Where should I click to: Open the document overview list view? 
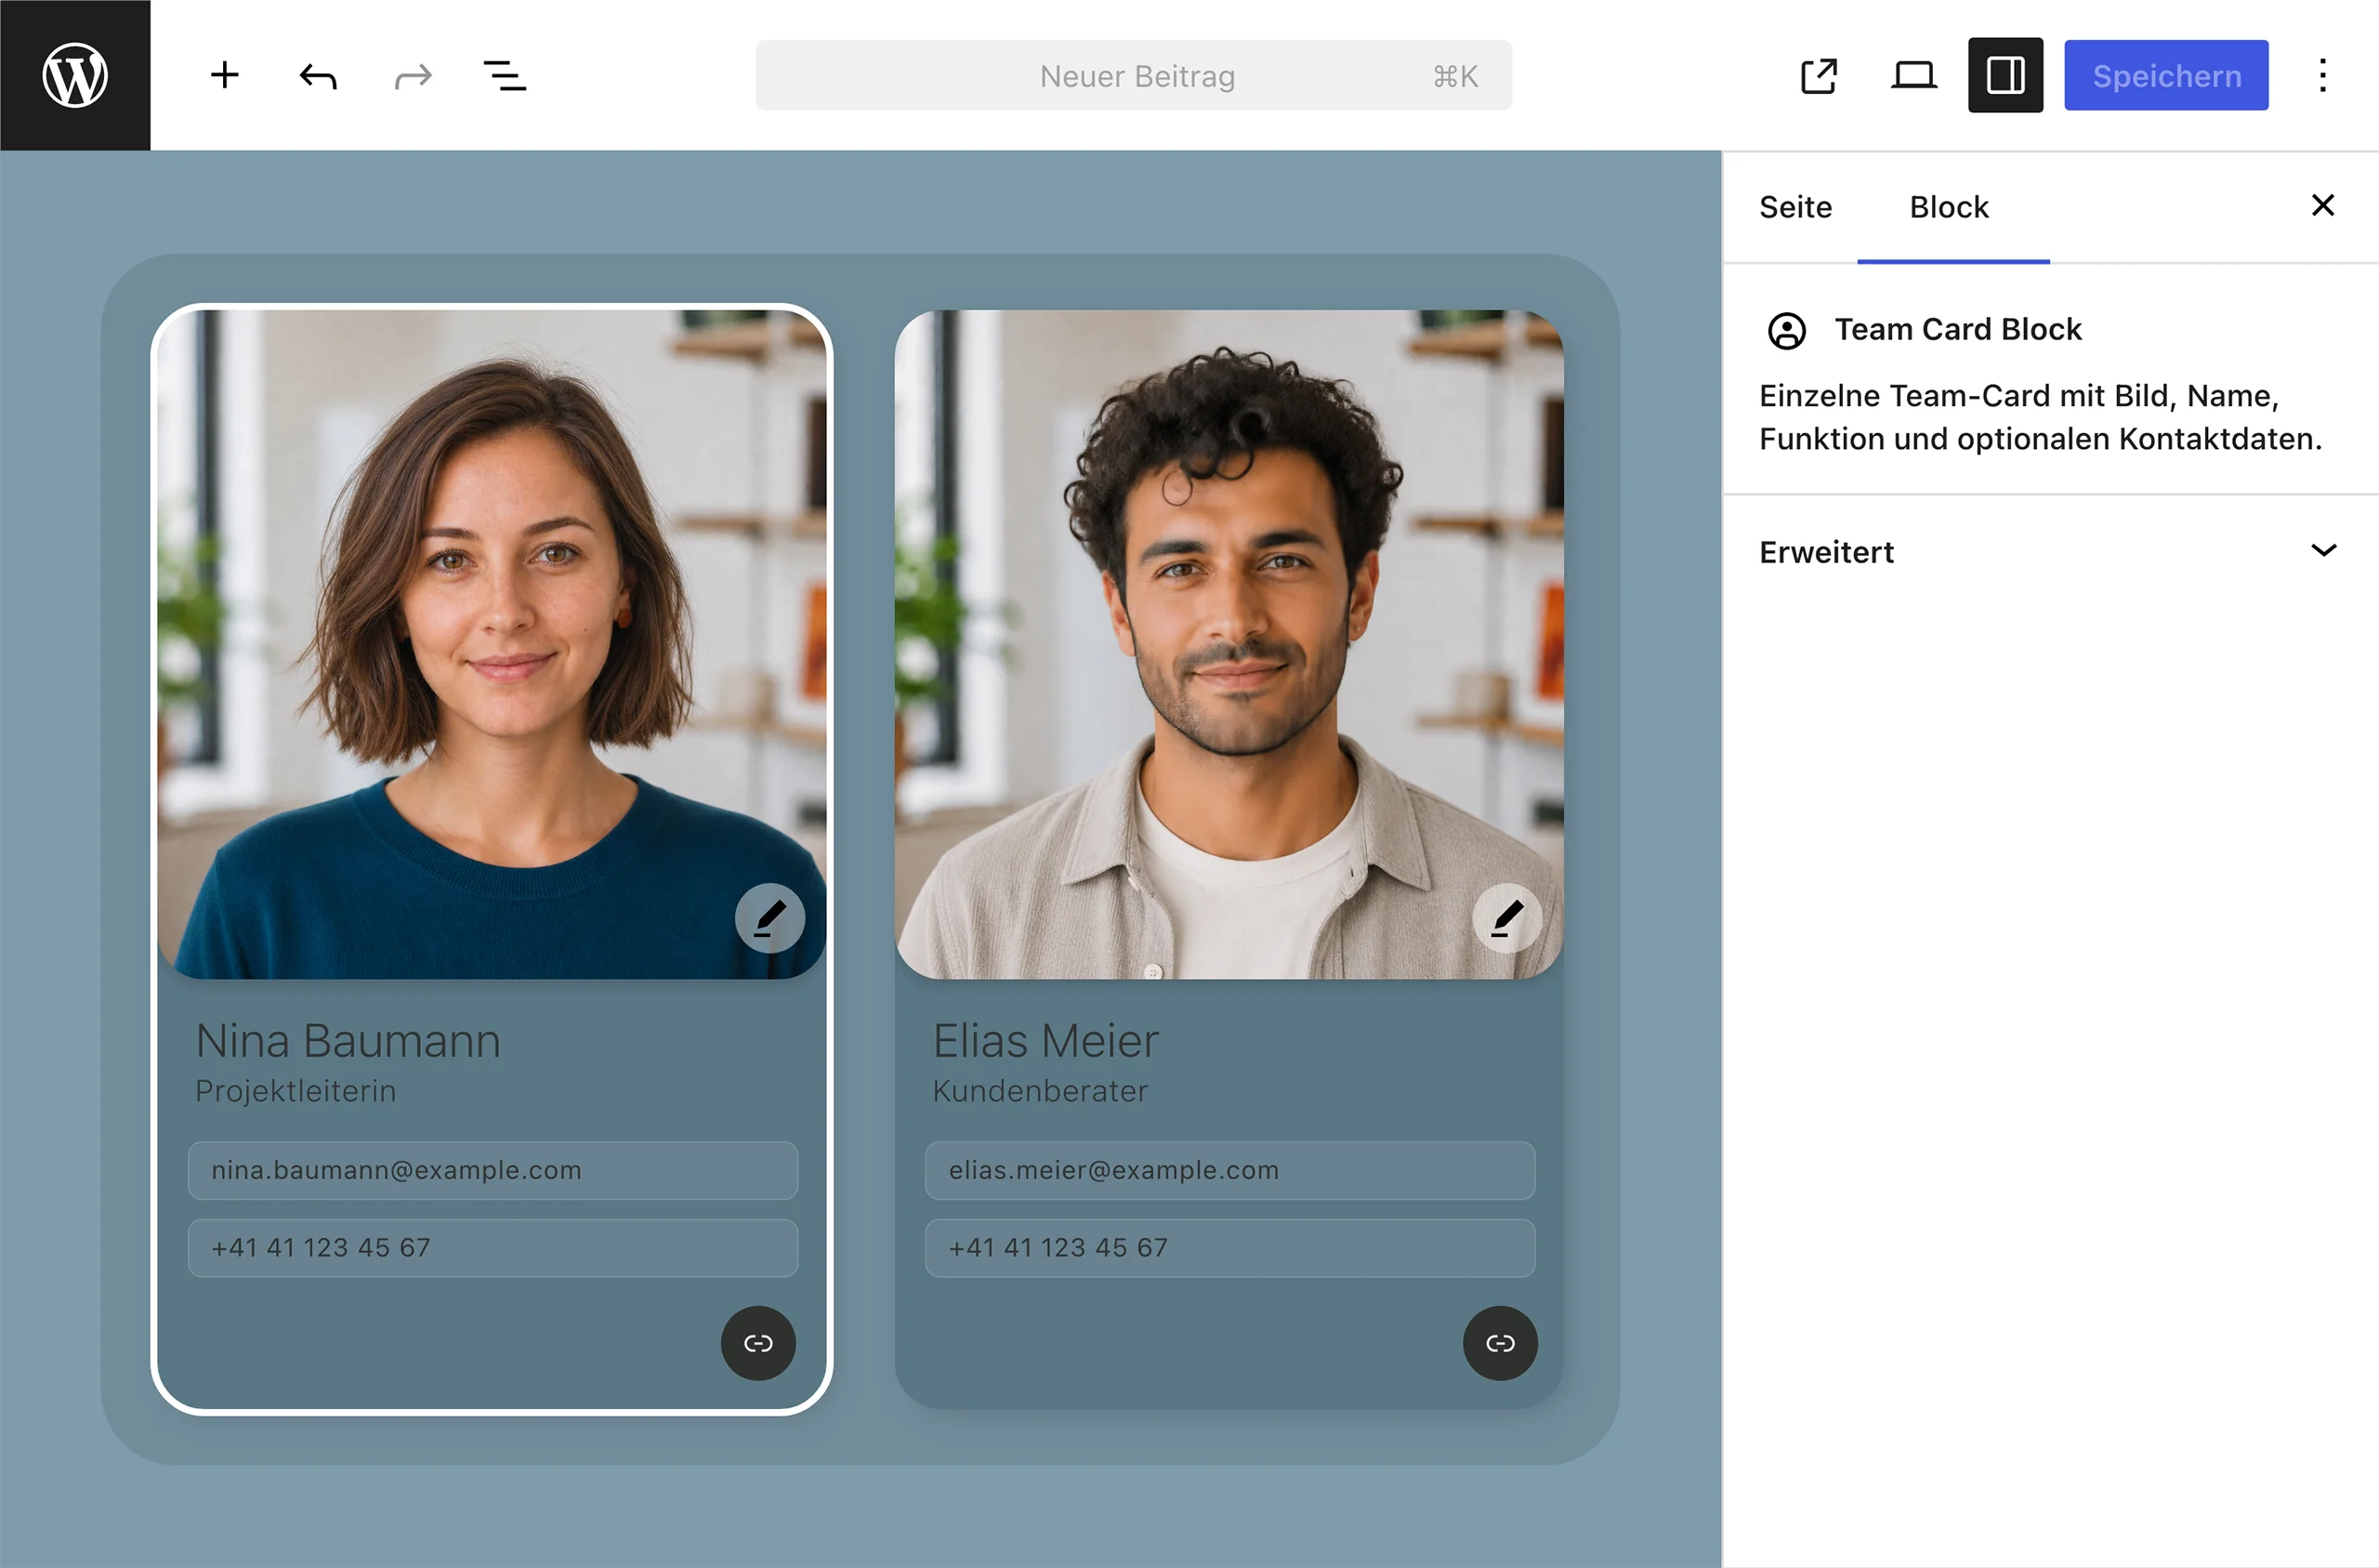coord(505,75)
